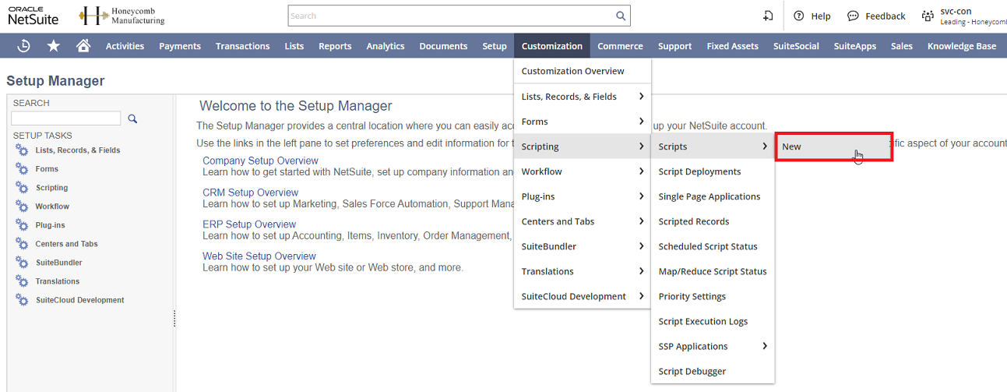
Task: Open the Analytics navigation tab
Action: [x=386, y=46]
